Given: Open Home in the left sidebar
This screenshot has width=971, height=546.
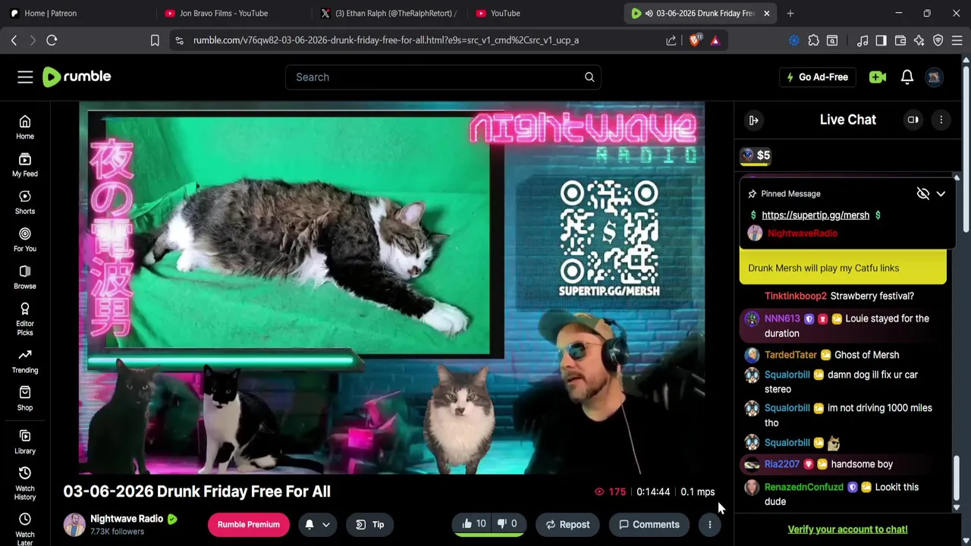Looking at the screenshot, I should point(25,127).
